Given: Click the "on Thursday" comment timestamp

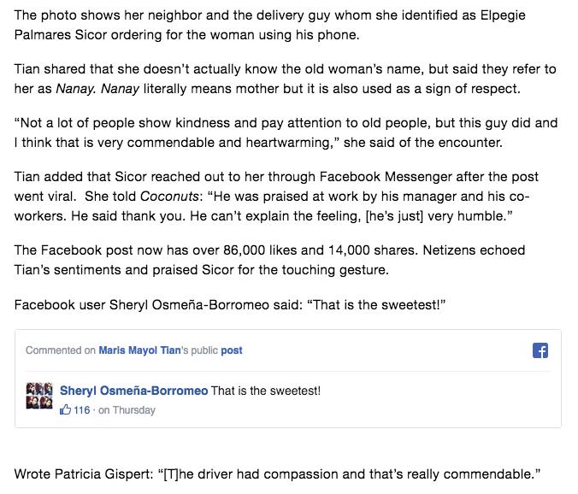Looking at the screenshot, I should point(127,410).
